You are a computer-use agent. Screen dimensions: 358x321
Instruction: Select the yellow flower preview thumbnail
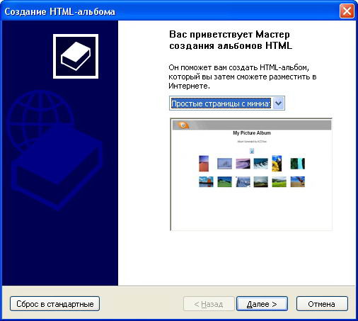(x=277, y=163)
